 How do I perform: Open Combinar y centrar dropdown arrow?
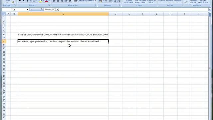click(96, 1)
